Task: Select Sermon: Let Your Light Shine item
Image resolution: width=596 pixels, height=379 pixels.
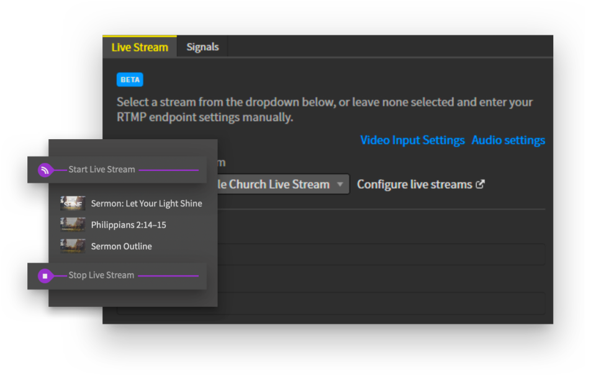Action: (x=131, y=204)
